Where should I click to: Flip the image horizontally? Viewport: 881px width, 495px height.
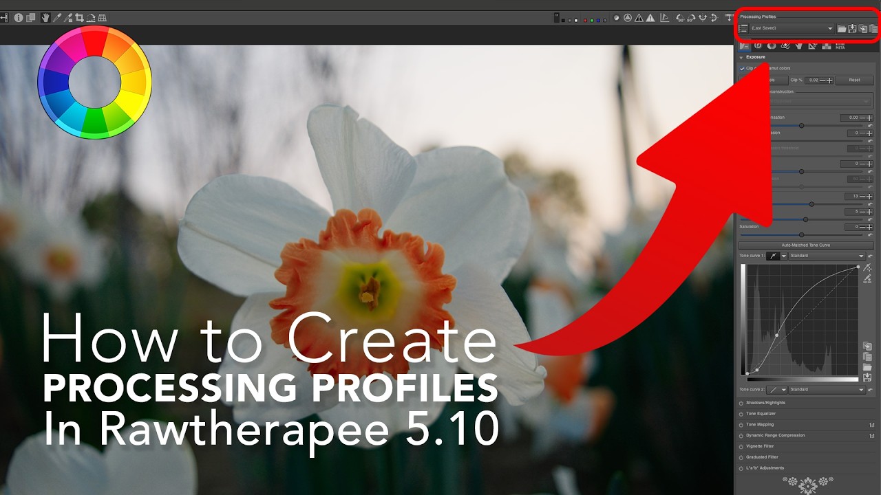tap(703, 18)
